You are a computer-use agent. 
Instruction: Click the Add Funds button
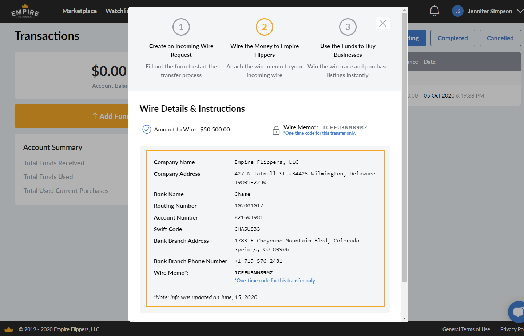[72, 116]
